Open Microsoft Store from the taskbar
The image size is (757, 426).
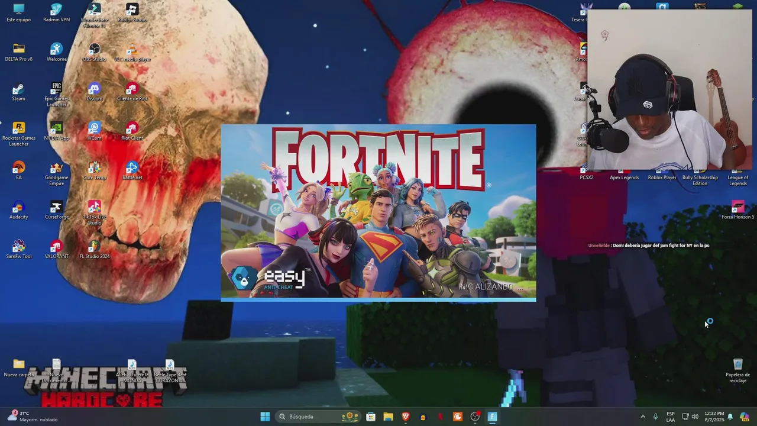pos(371,417)
